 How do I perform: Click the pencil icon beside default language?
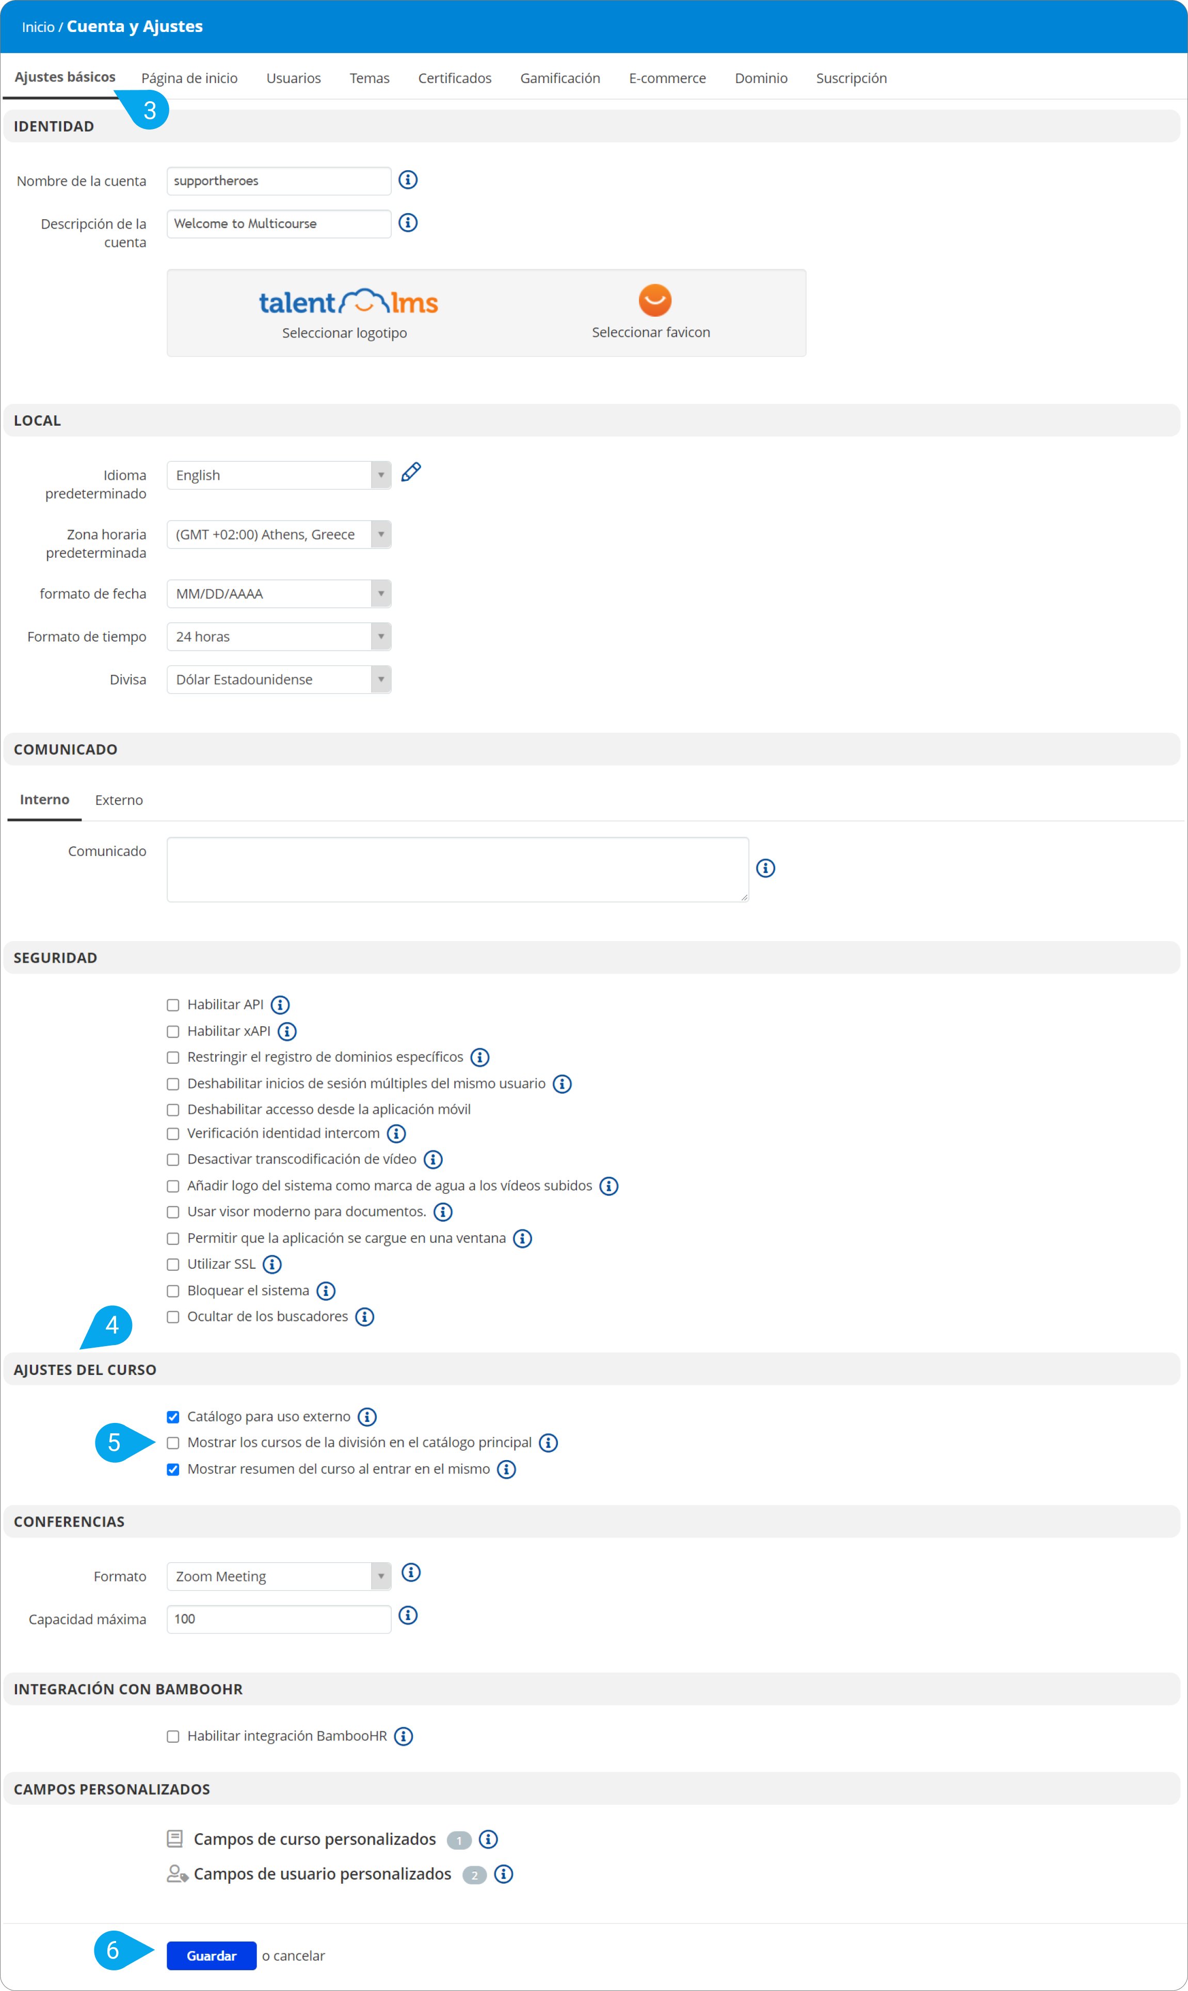click(x=411, y=473)
